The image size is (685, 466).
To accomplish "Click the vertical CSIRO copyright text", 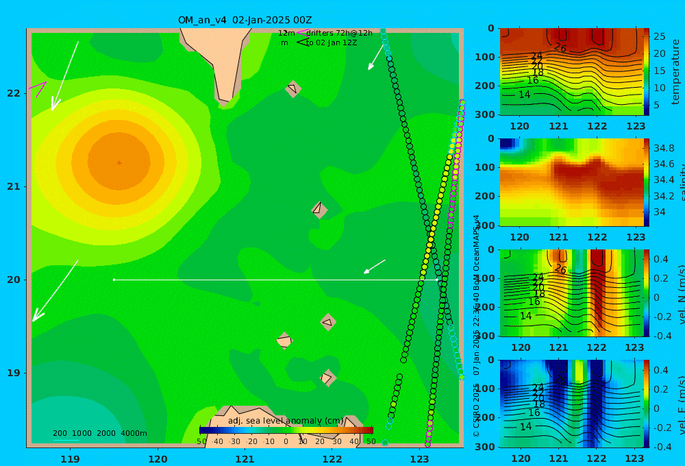I will pos(477,326).
